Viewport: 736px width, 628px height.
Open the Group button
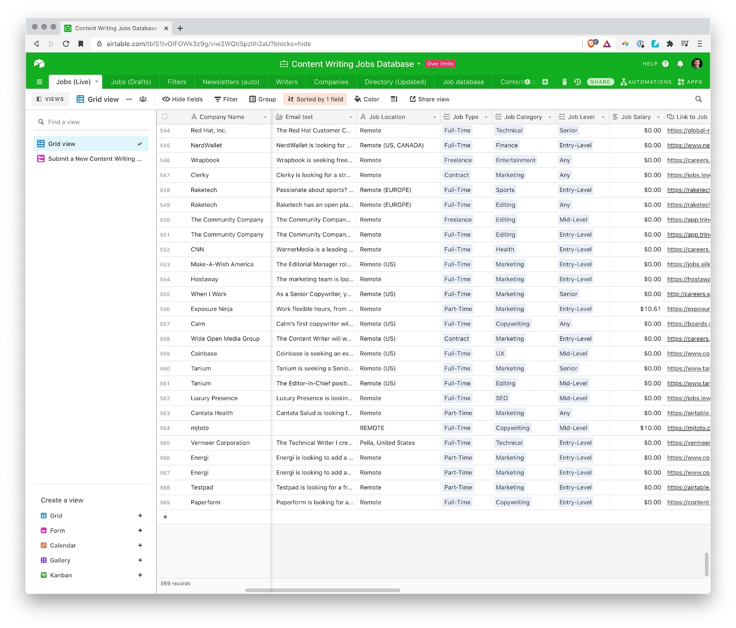tap(263, 99)
